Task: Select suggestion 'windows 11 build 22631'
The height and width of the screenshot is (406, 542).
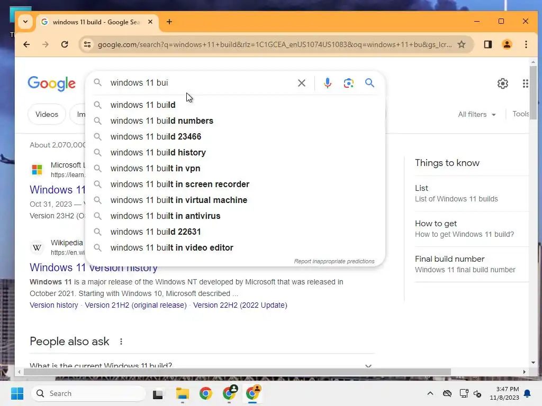Action: click(x=235, y=232)
